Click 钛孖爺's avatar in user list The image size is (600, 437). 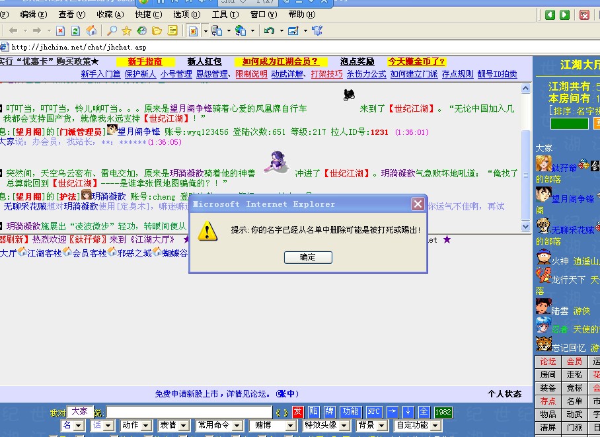pyautogui.click(x=543, y=163)
